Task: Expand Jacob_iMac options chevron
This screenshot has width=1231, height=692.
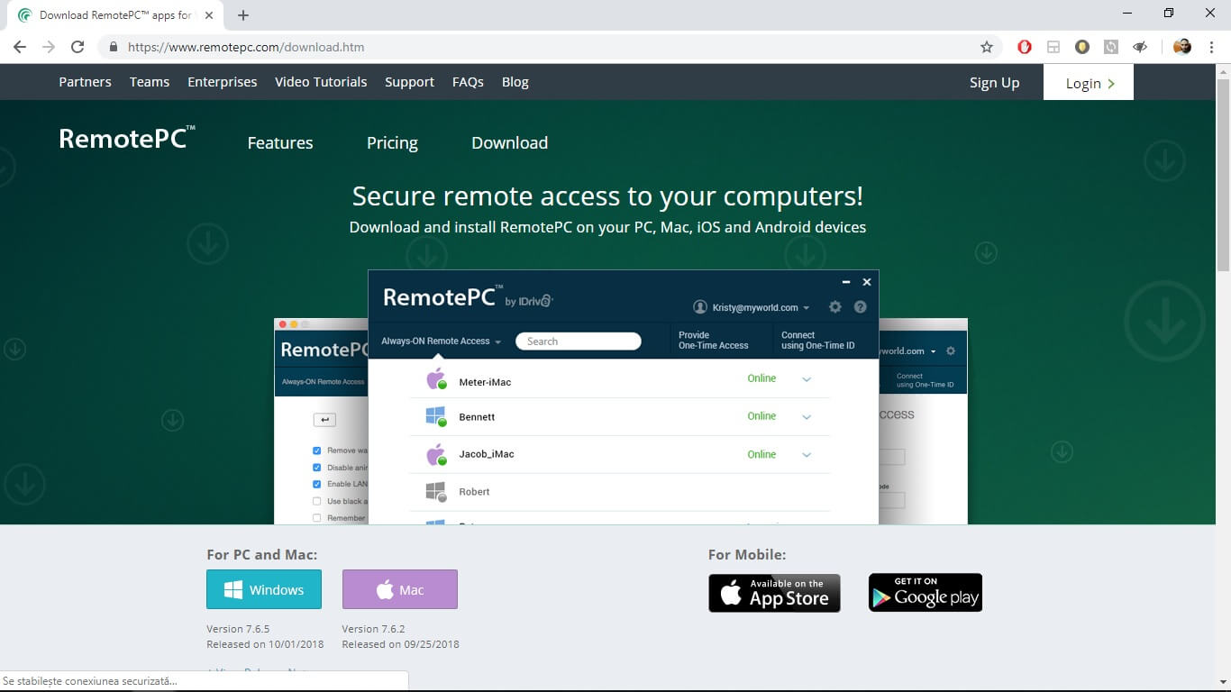Action: pos(807,455)
